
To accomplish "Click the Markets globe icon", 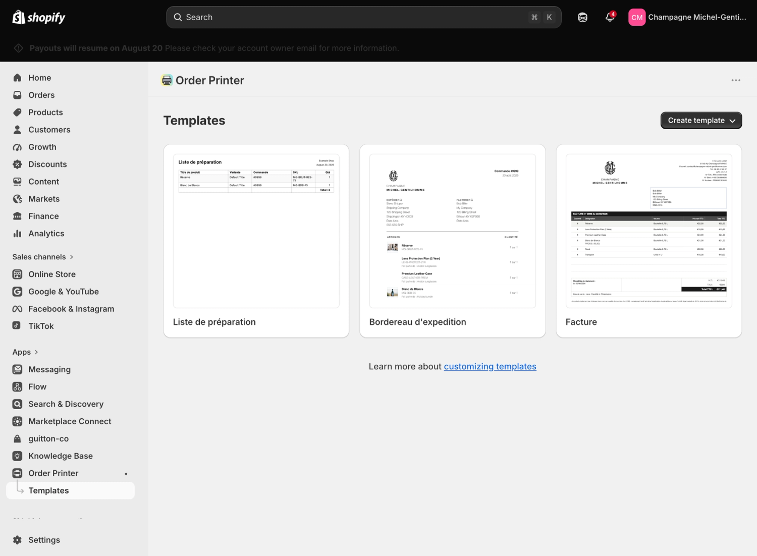I will click(x=17, y=199).
